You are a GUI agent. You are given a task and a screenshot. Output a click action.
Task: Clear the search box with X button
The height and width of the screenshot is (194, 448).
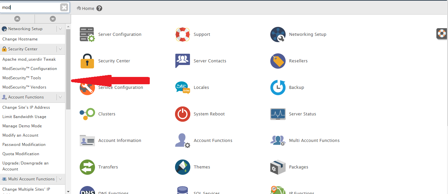point(64,7)
